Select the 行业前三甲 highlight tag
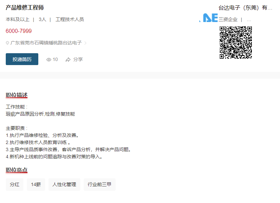The height and width of the screenshot is (203, 280). (100, 185)
